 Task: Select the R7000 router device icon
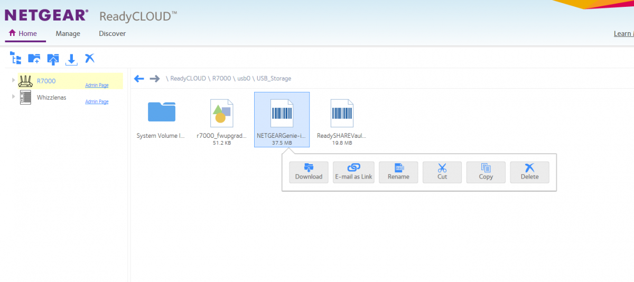(x=25, y=81)
